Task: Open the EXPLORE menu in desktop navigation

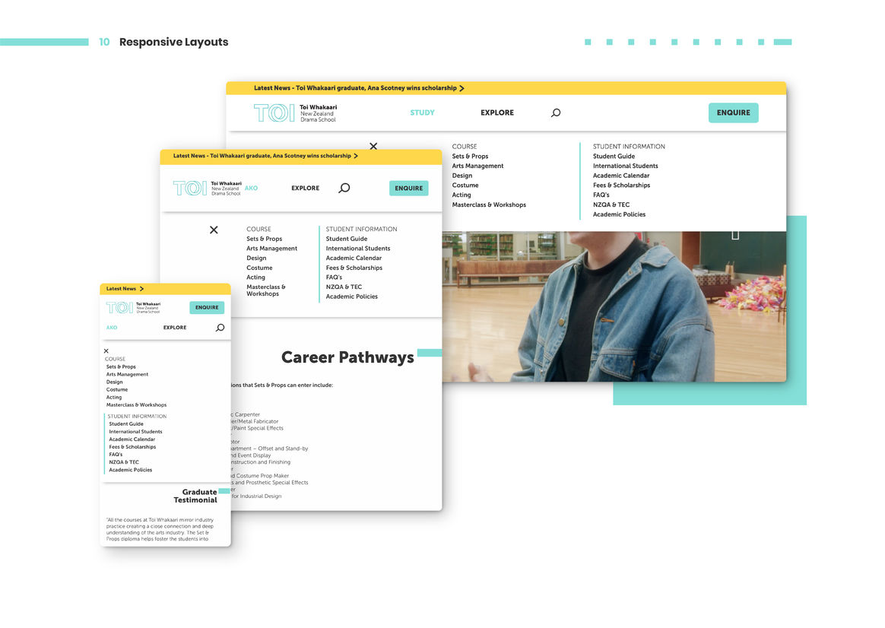Action: click(497, 113)
